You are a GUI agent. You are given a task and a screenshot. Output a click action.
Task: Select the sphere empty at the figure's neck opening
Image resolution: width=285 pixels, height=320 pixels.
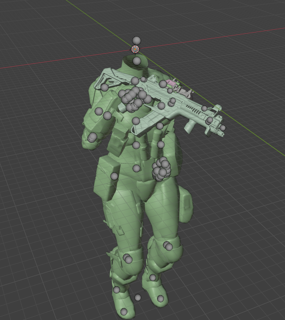pos(138,61)
